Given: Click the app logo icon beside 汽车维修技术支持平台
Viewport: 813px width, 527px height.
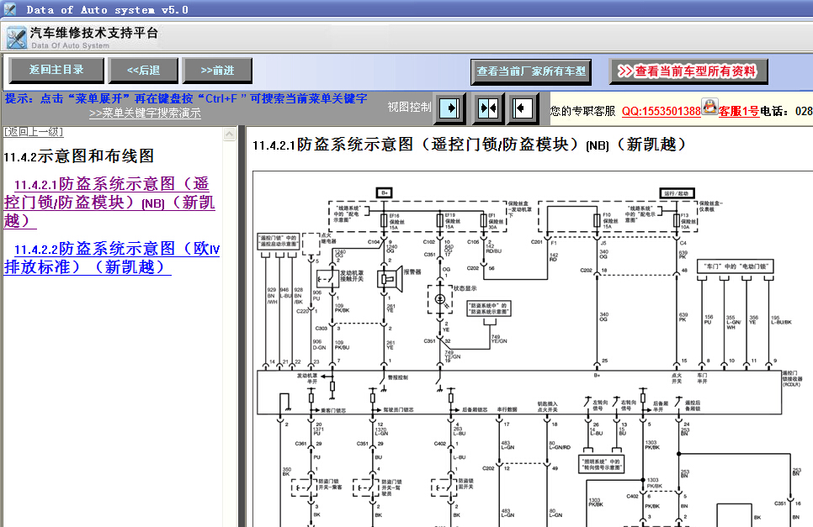Looking at the screenshot, I should [15, 38].
